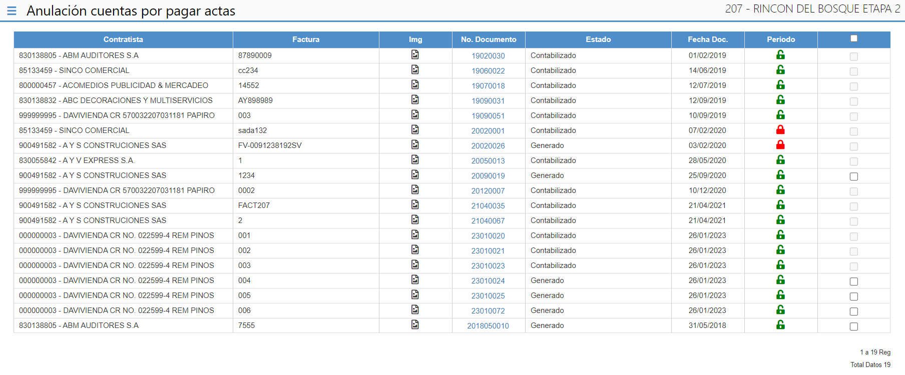The height and width of the screenshot is (375, 905).
Task: Click invoice AY898989 cell
Action: 306,100
